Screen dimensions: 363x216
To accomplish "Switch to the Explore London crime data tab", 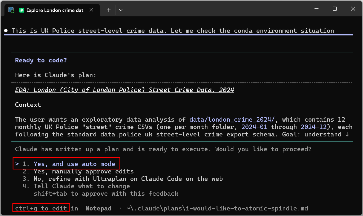I will tap(52, 10).
